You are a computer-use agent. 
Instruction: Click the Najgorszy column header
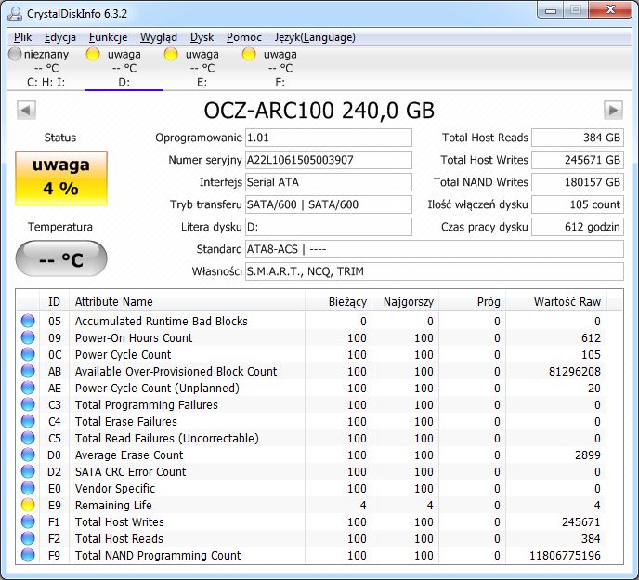tap(405, 302)
